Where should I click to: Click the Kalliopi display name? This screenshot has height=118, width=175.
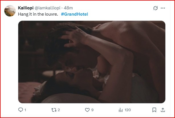pyautogui.click(x=26, y=8)
